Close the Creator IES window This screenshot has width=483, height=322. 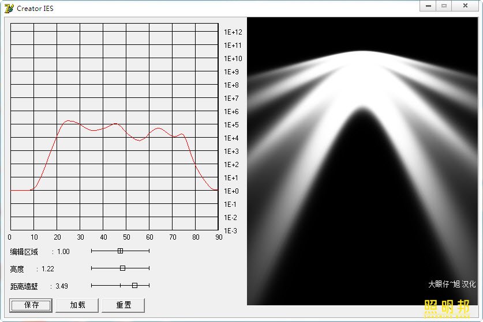point(465,6)
